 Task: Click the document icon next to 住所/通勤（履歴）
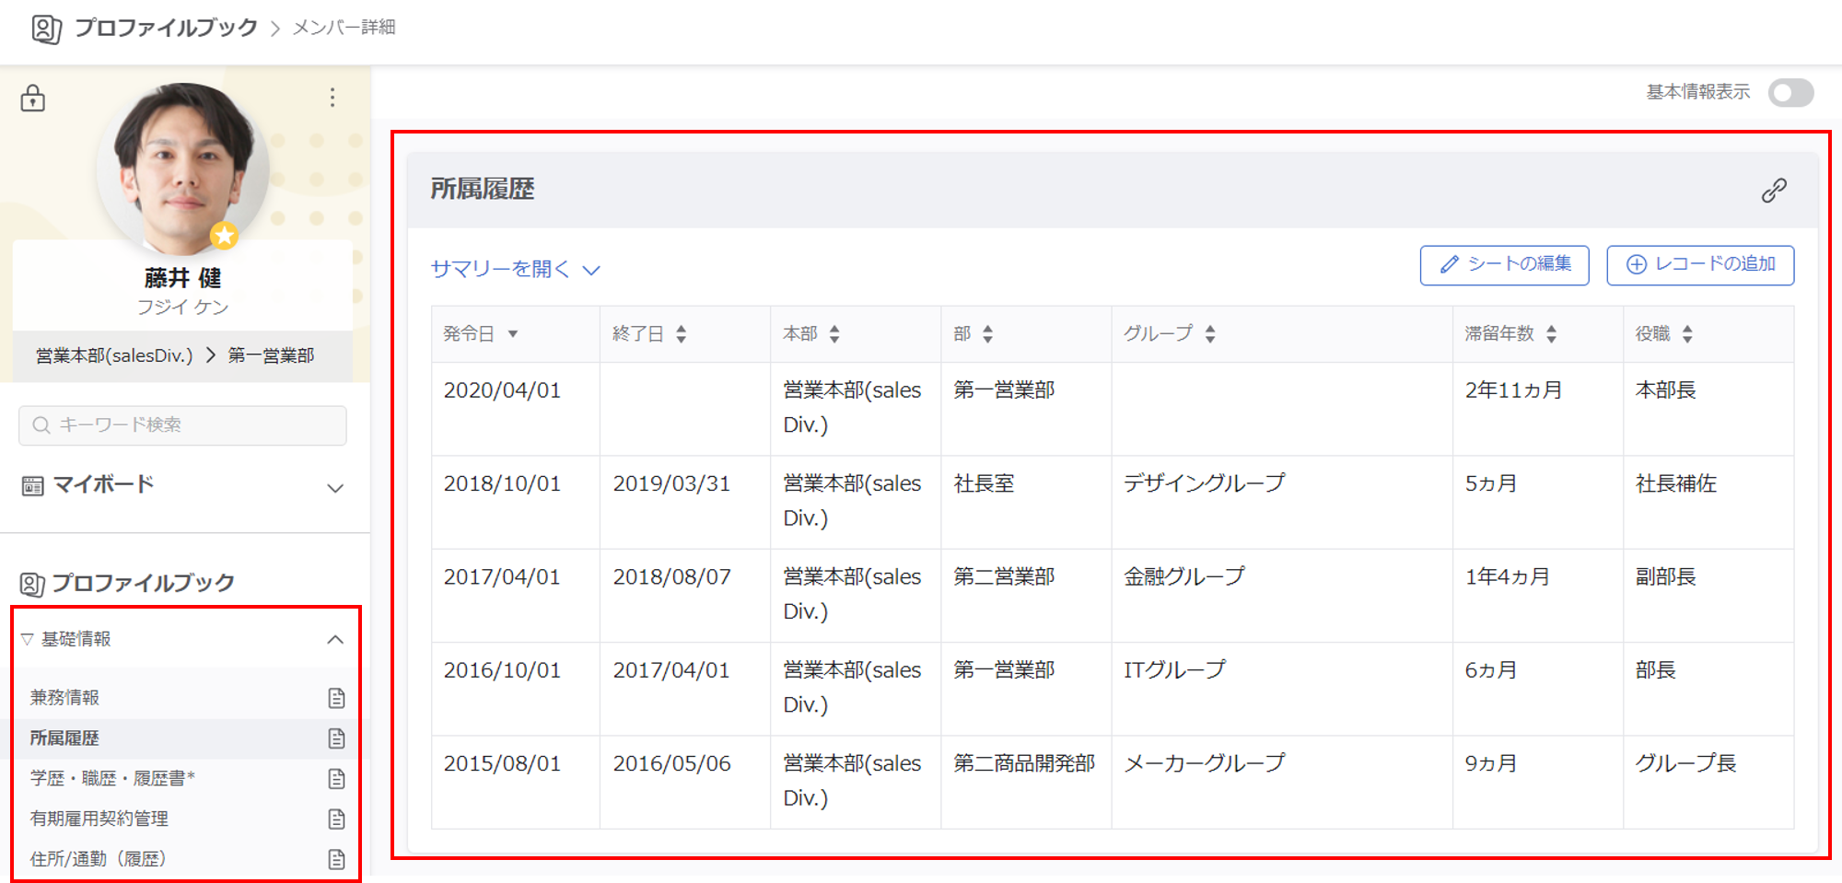tap(337, 859)
